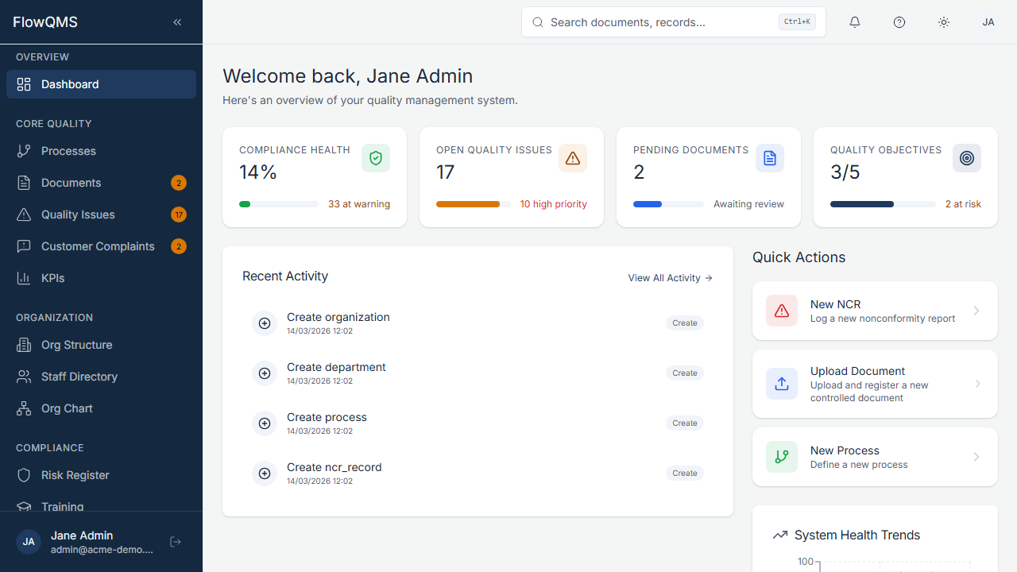The image size is (1017, 572).
Task: Open notifications via the bell icon
Action: [855, 22]
